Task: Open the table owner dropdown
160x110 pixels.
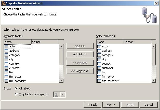Action: (62, 95)
